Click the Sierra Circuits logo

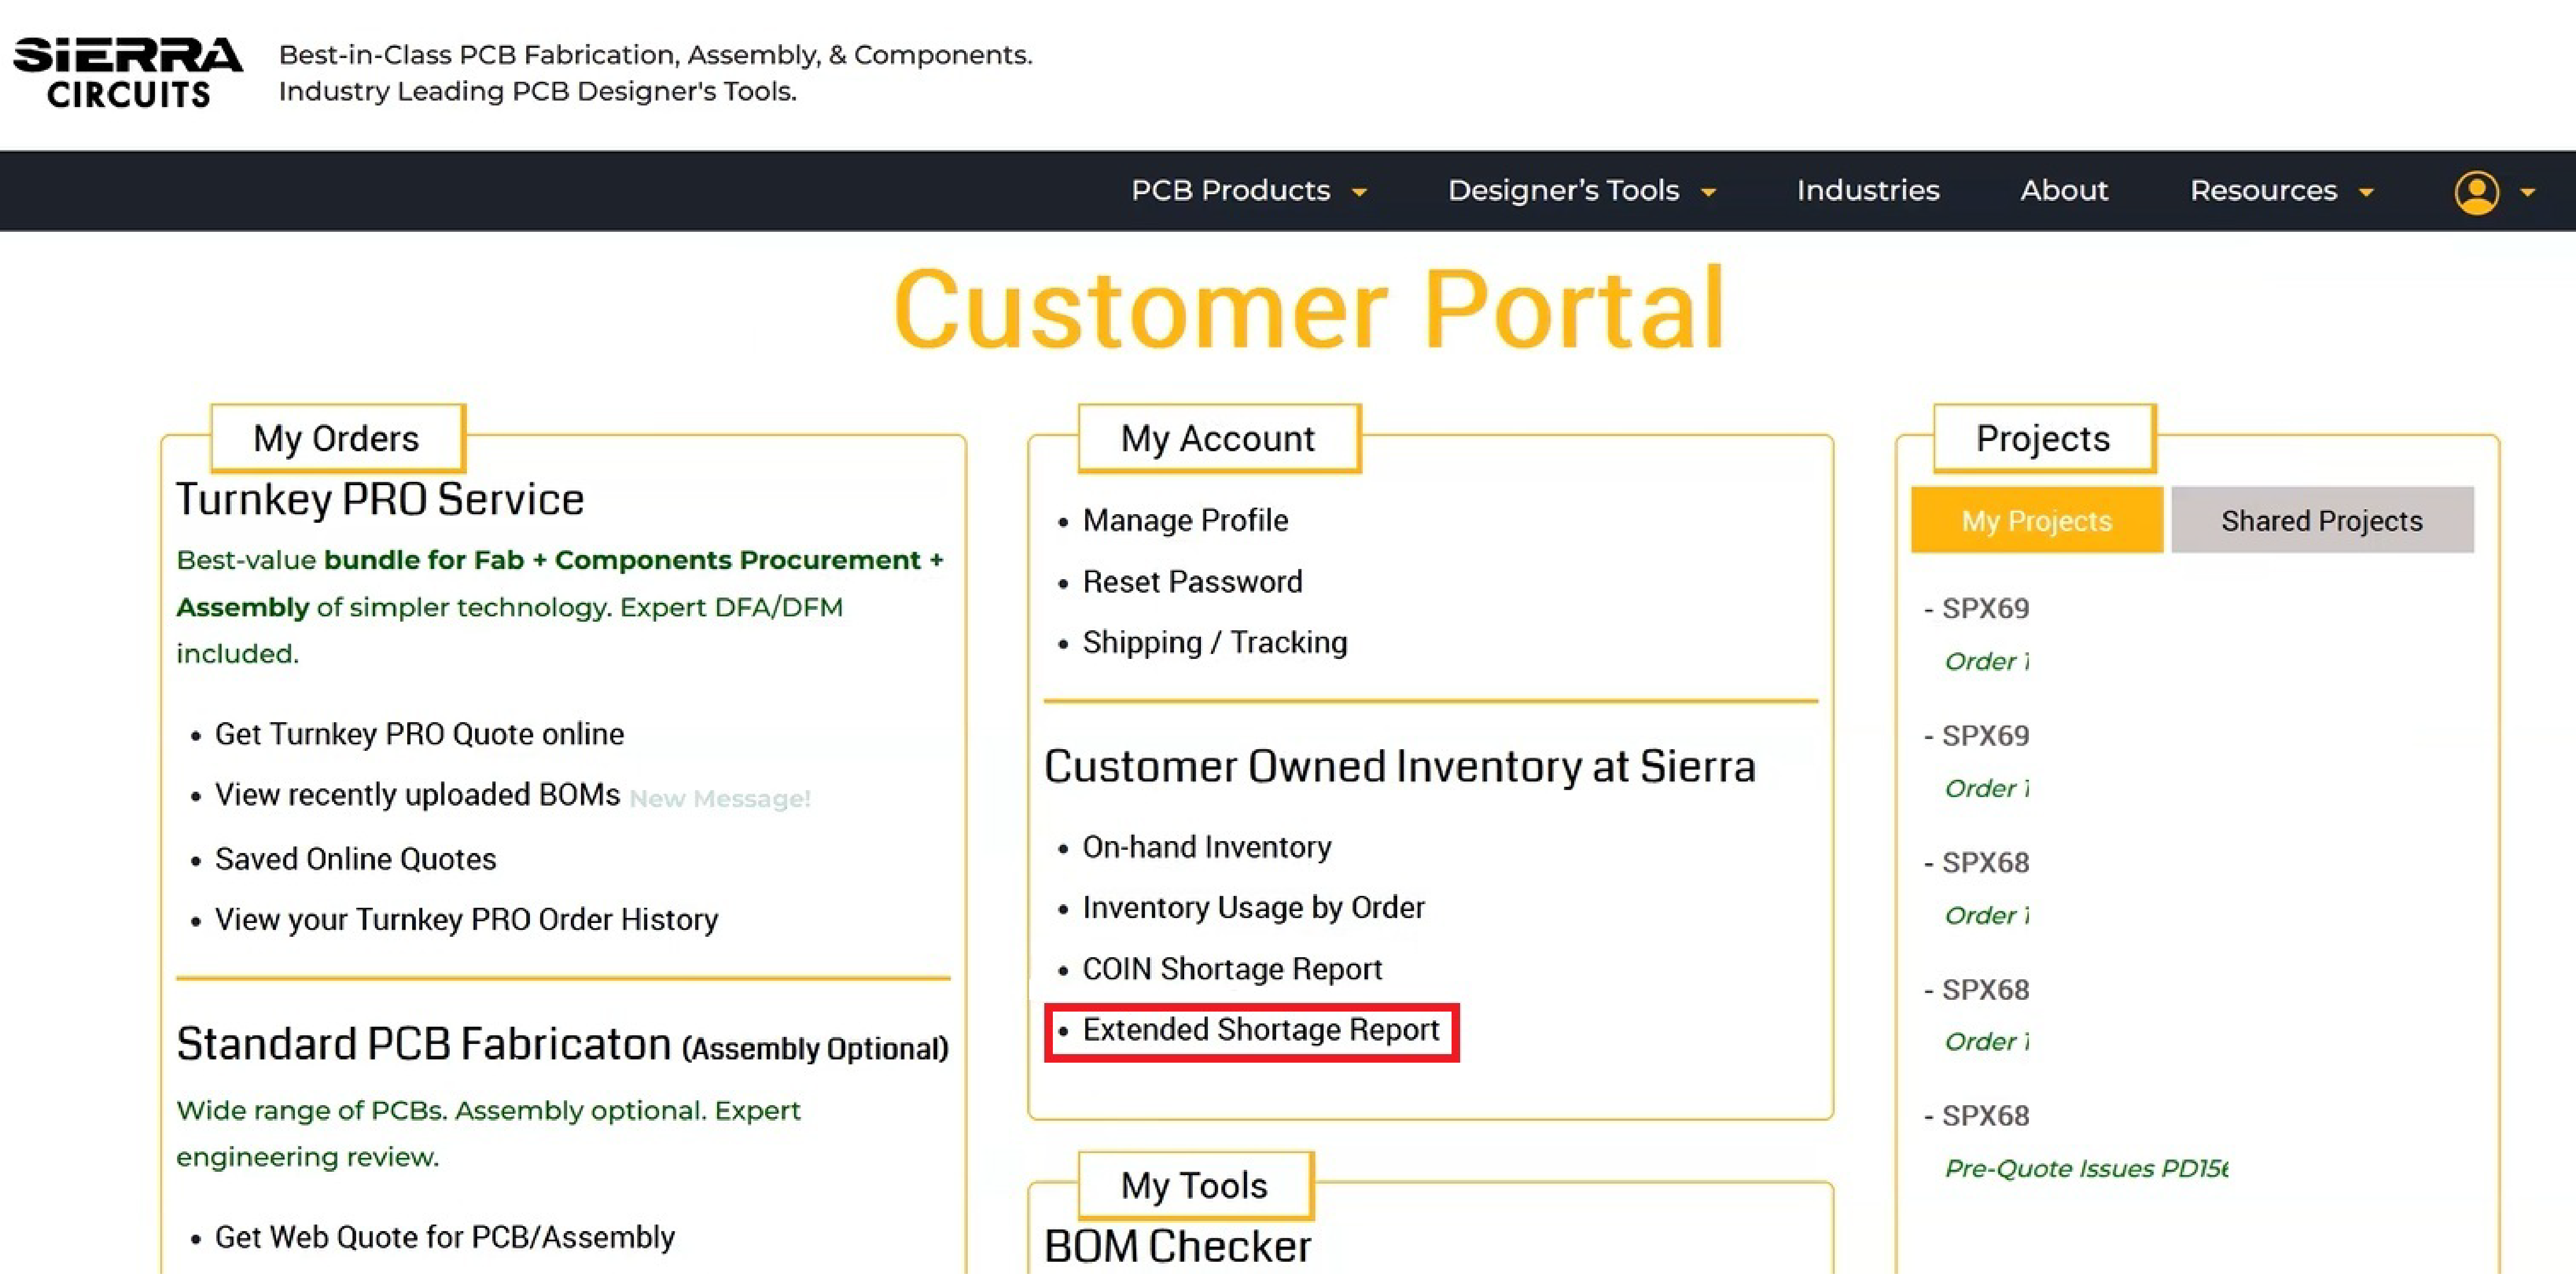click(x=128, y=72)
